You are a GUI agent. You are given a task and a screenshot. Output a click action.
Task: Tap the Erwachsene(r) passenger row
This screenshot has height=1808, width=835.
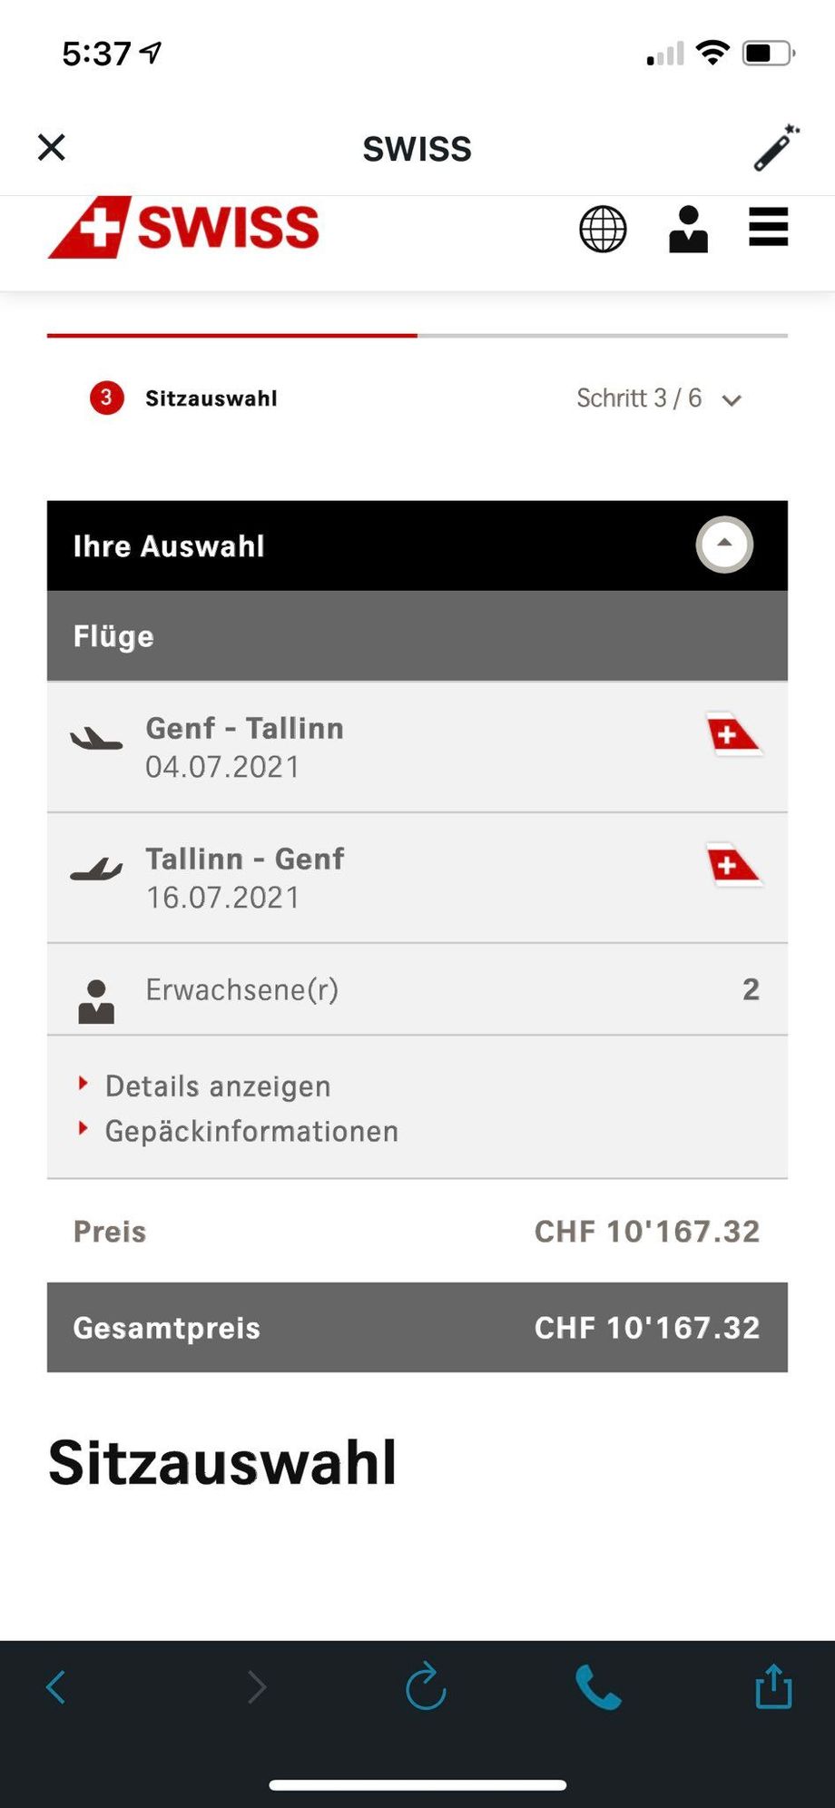[x=417, y=989]
